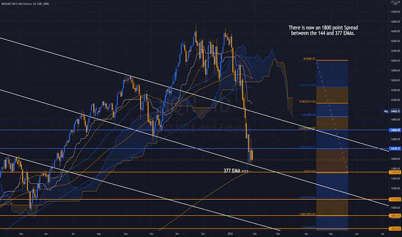402x237 pixels.
Task: Click the orange 13725.25 price axis label
Action: [x=395, y=172]
